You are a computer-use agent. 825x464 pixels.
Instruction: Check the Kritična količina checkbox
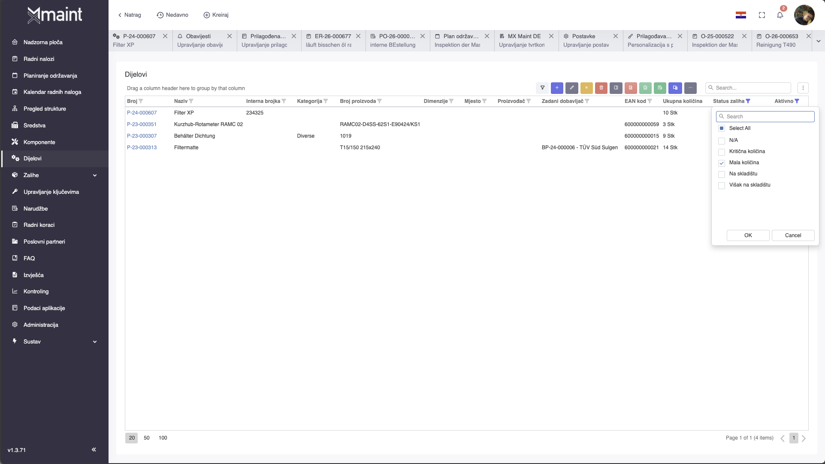coord(722,152)
